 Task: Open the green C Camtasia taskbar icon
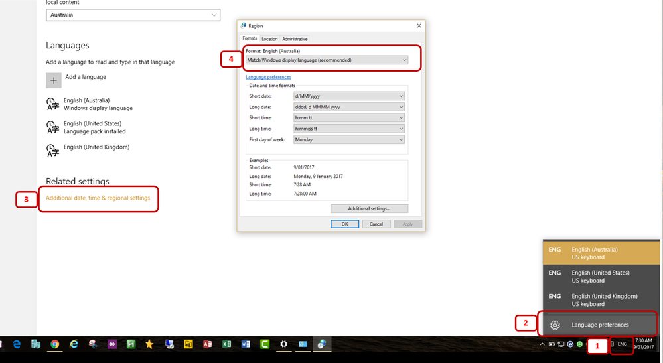[265, 344]
